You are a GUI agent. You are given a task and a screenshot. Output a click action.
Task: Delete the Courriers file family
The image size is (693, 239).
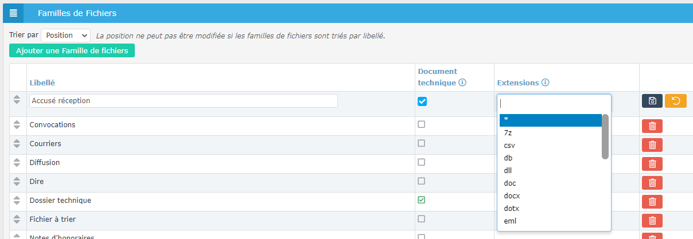652,145
